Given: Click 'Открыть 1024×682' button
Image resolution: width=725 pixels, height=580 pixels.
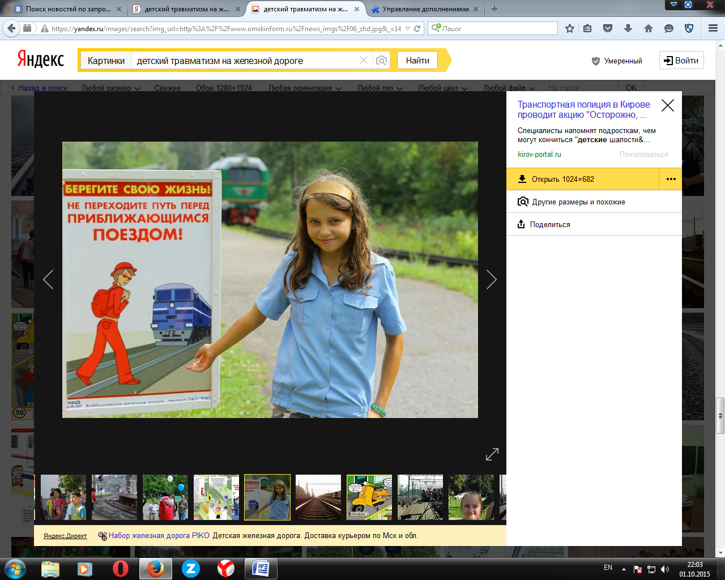Looking at the screenshot, I should click(x=583, y=179).
